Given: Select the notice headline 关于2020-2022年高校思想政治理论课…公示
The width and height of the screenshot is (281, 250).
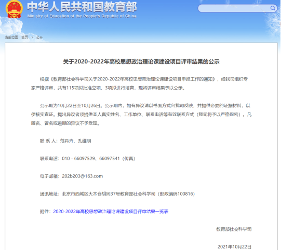Looking at the screenshot, I should [x=141, y=62].
